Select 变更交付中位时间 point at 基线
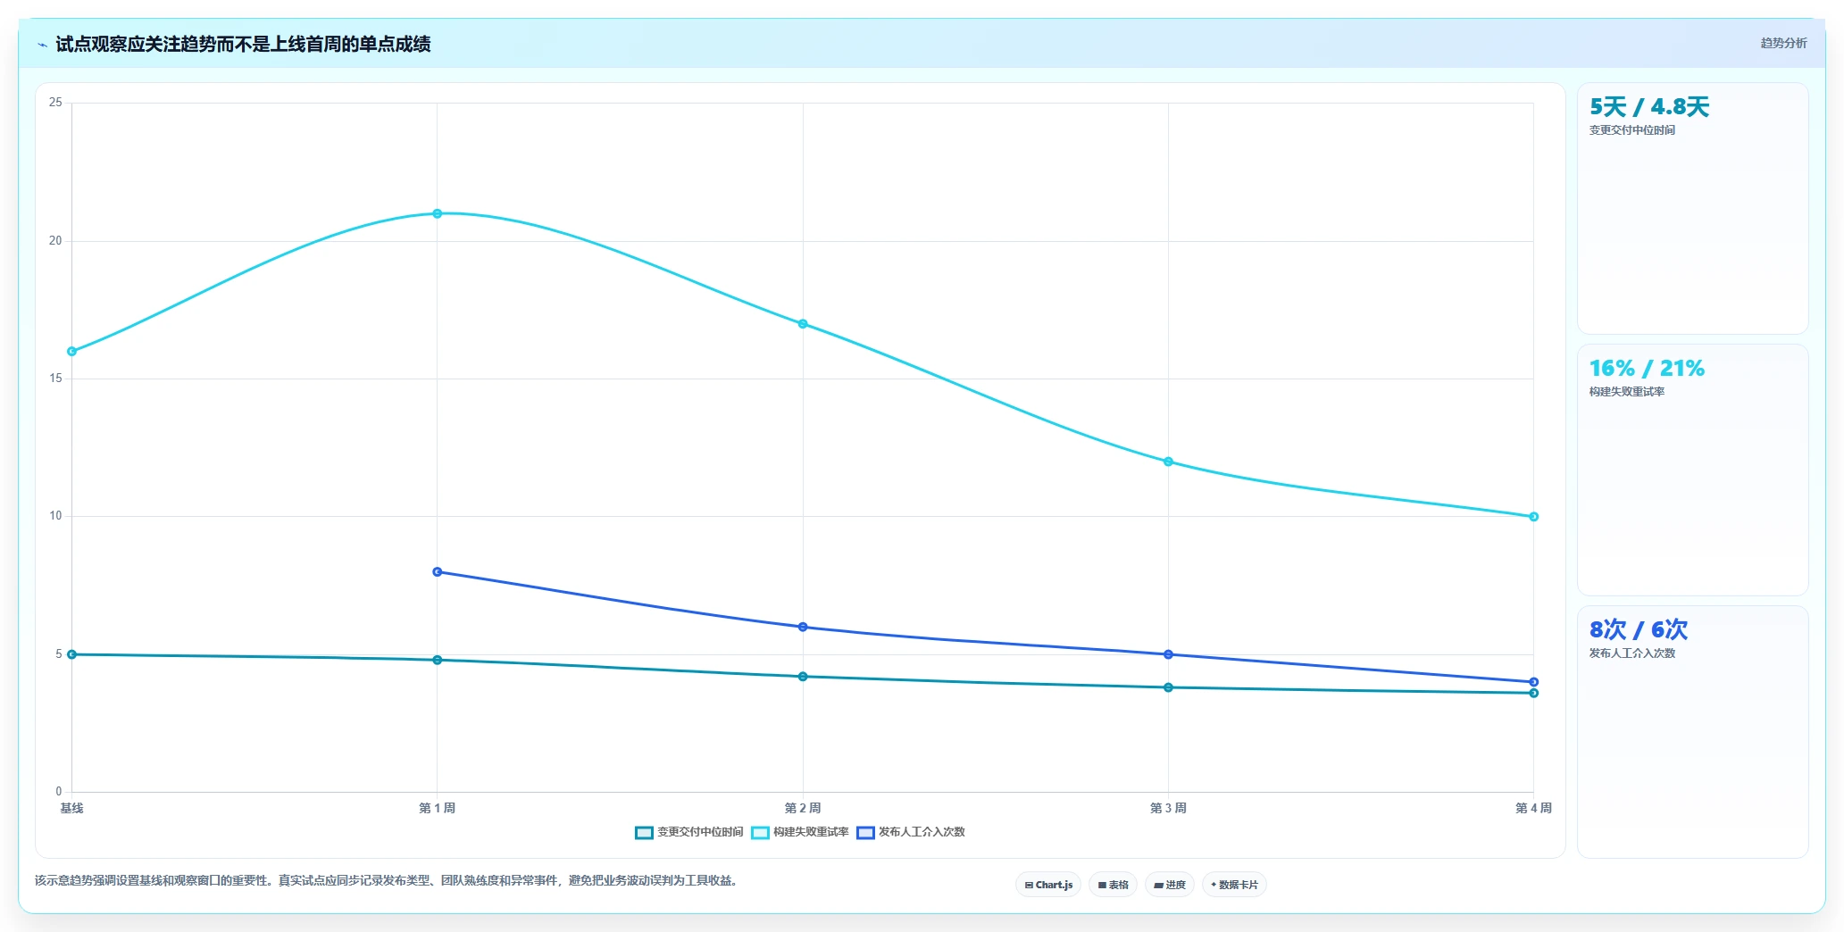Viewport: 1844px width, 932px height. coord(72,654)
